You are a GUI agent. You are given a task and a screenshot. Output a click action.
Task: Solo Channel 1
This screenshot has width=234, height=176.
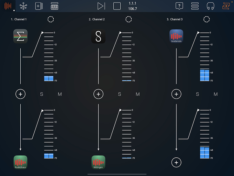coord(42,94)
